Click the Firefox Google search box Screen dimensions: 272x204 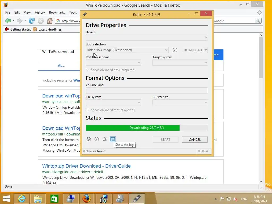click(x=234, y=21)
